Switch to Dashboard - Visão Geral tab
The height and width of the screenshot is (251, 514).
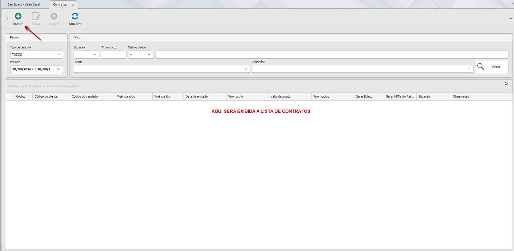pyautogui.click(x=24, y=4)
